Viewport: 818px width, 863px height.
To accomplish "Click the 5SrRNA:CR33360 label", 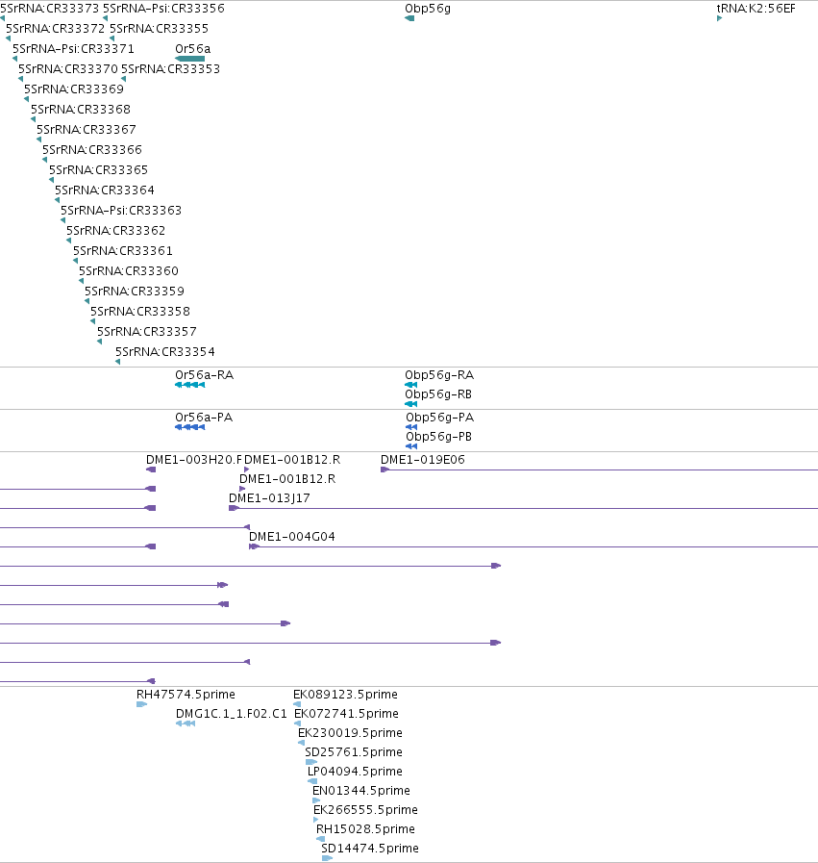I will point(129,270).
